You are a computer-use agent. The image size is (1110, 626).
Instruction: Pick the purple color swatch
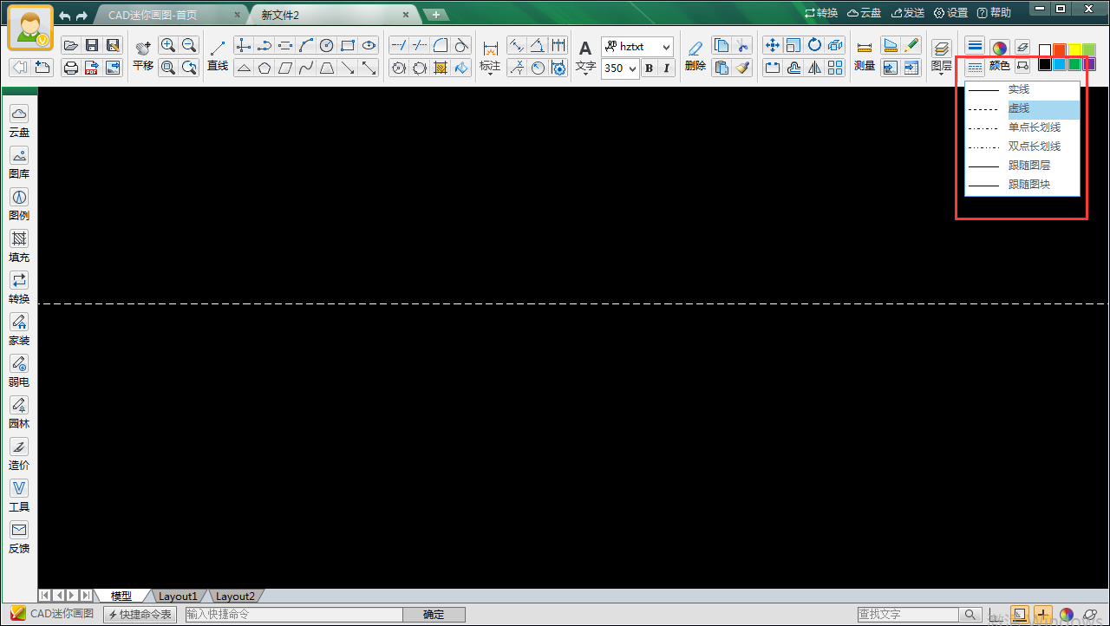pyautogui.click(x=1088, y=64)
